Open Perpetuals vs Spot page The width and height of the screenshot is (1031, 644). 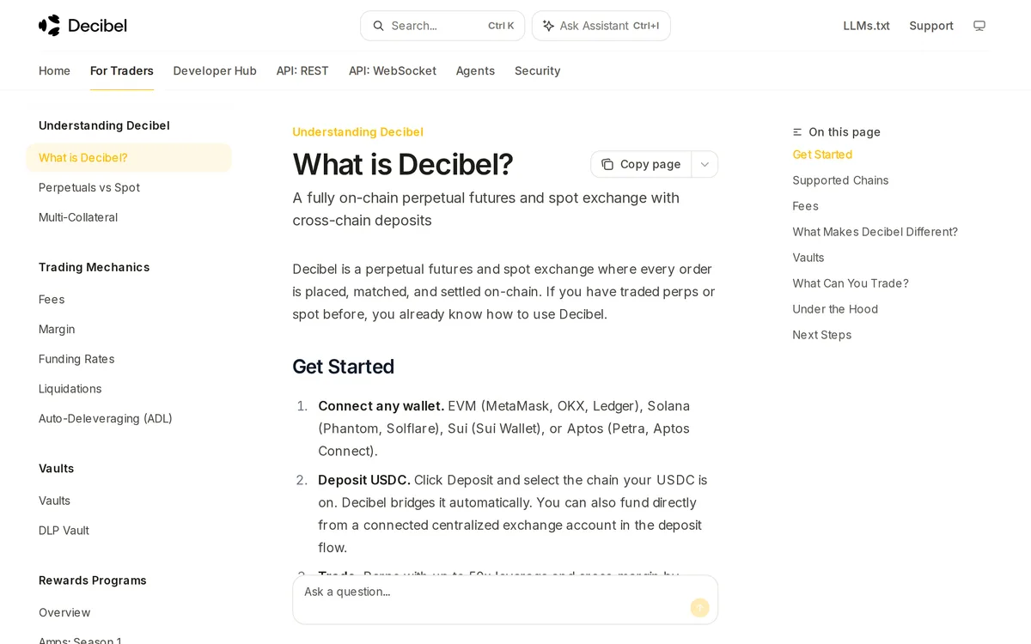click(89, 187)
